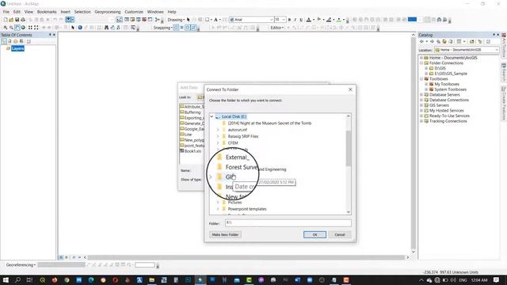Click Cancel in Connect To Folder

(x=340, y=234)
